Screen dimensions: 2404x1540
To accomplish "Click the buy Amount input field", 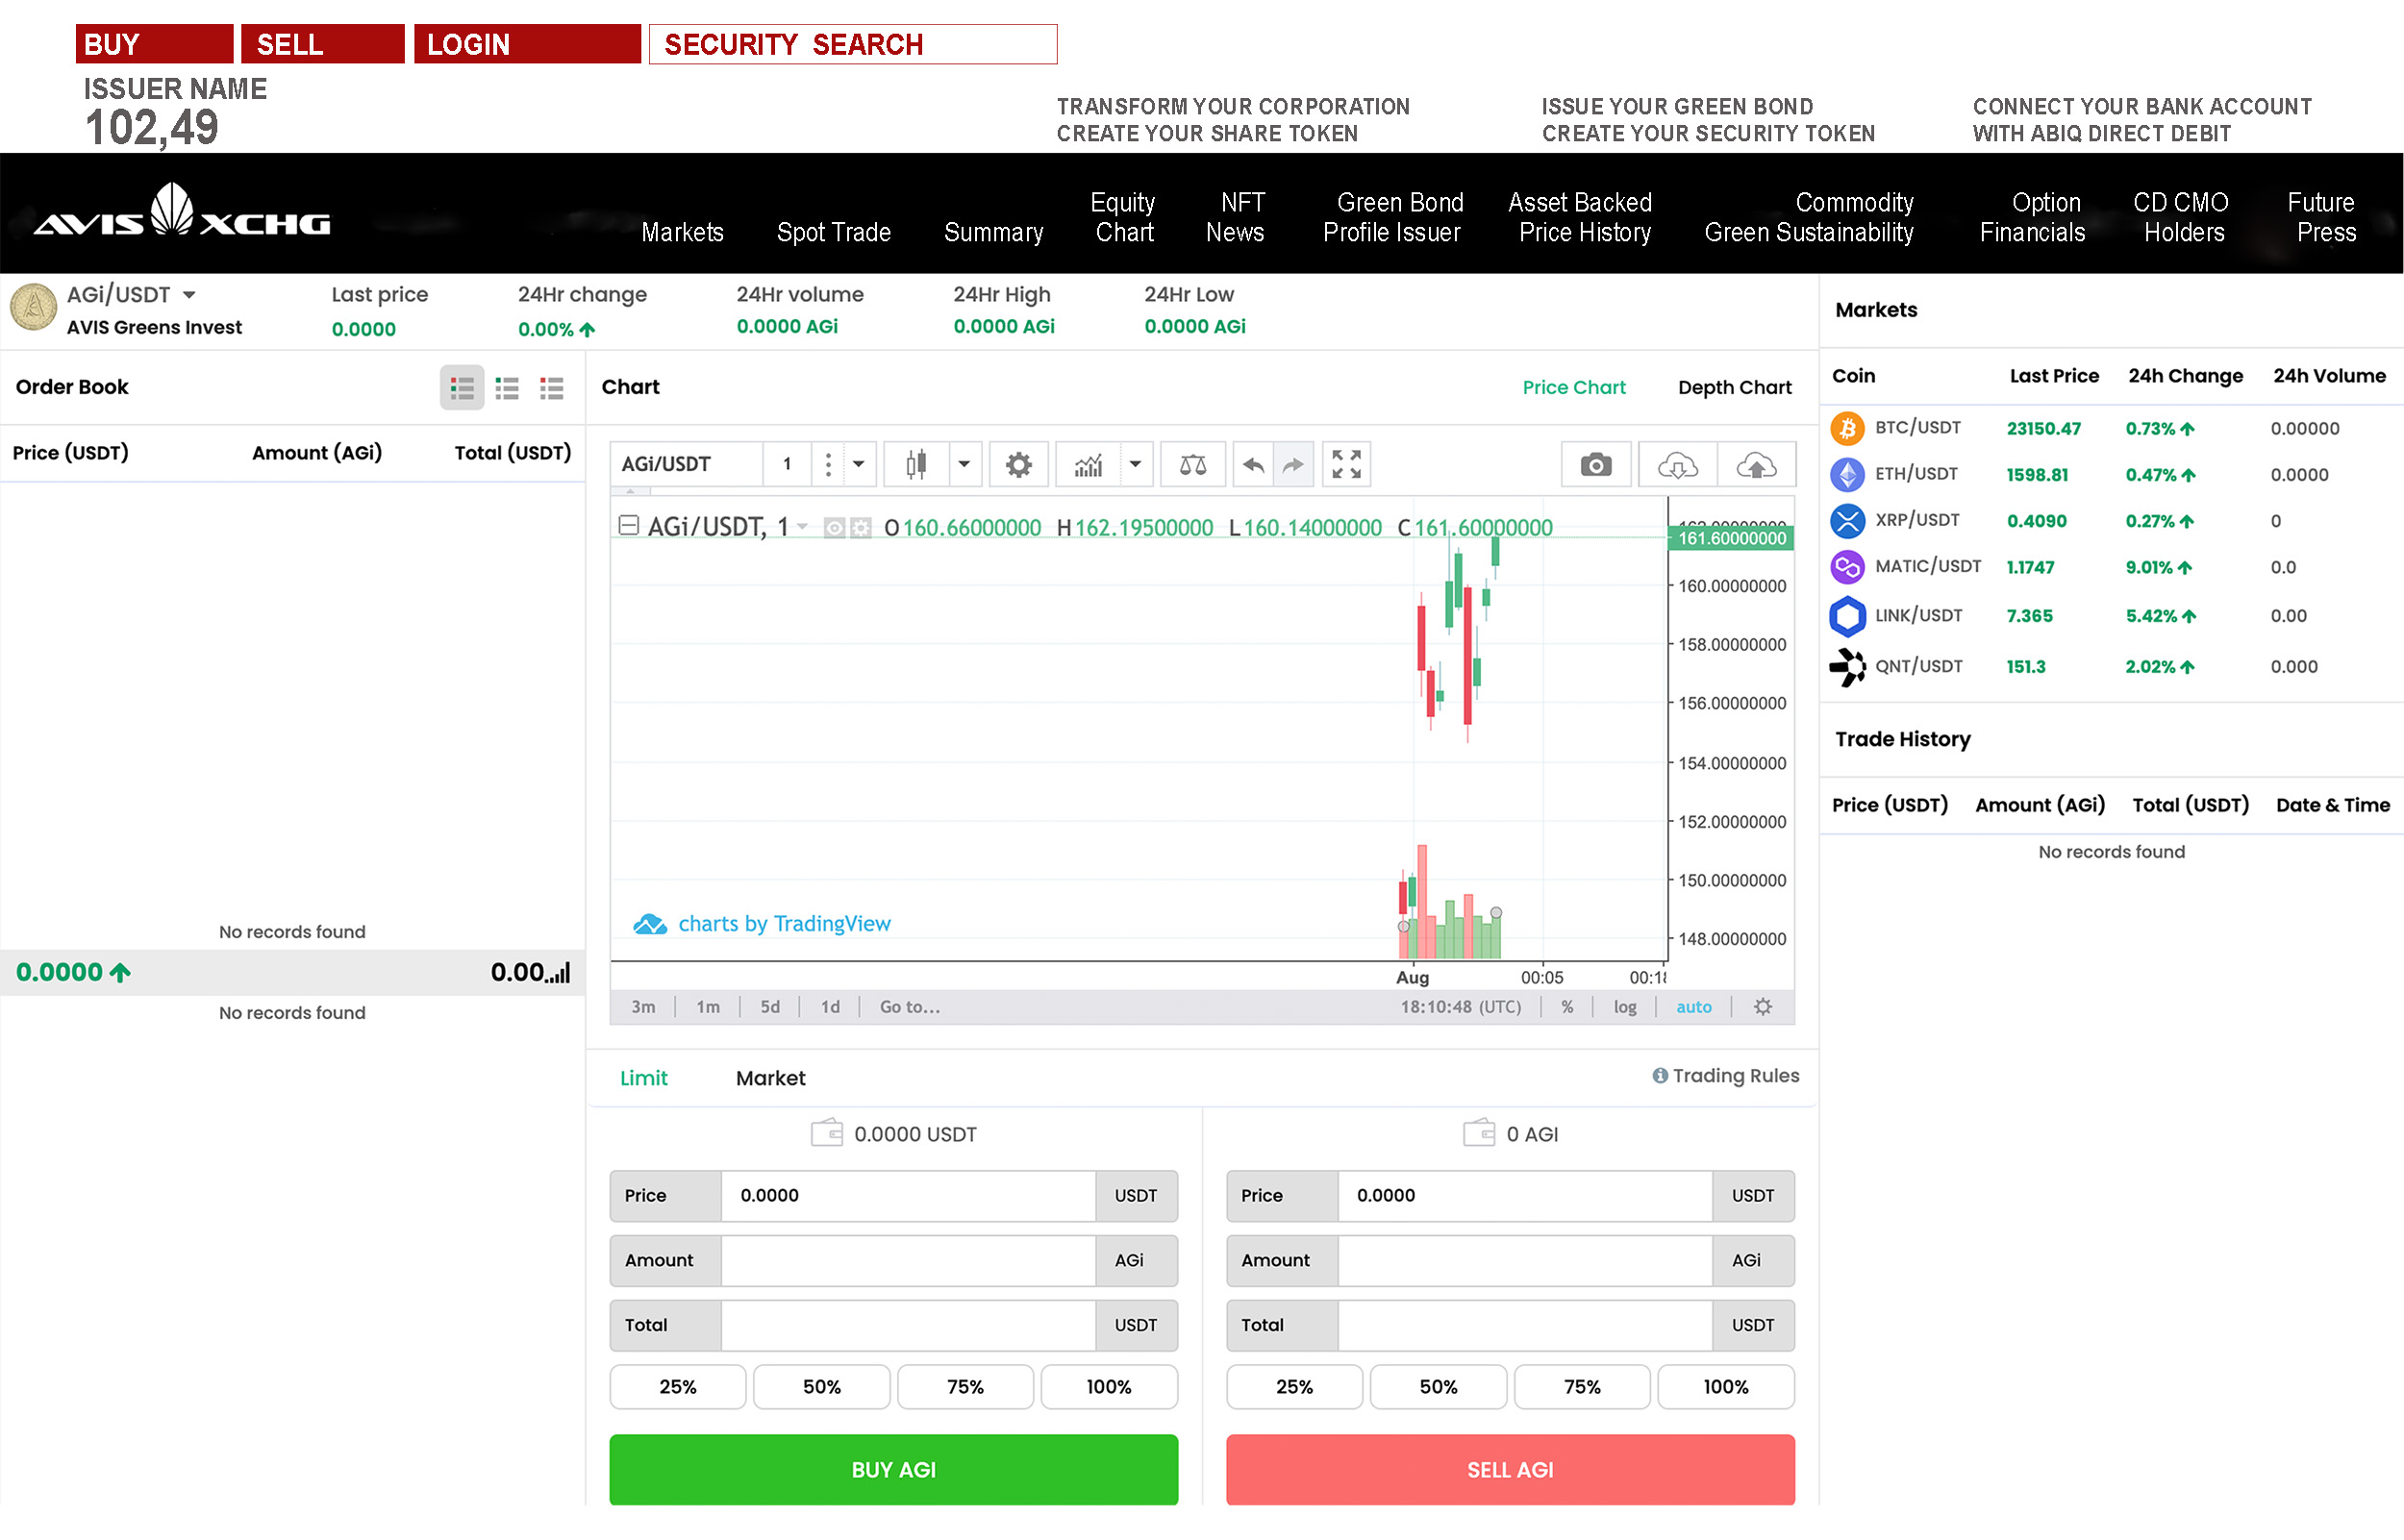I will click(x=907, y=1260).
